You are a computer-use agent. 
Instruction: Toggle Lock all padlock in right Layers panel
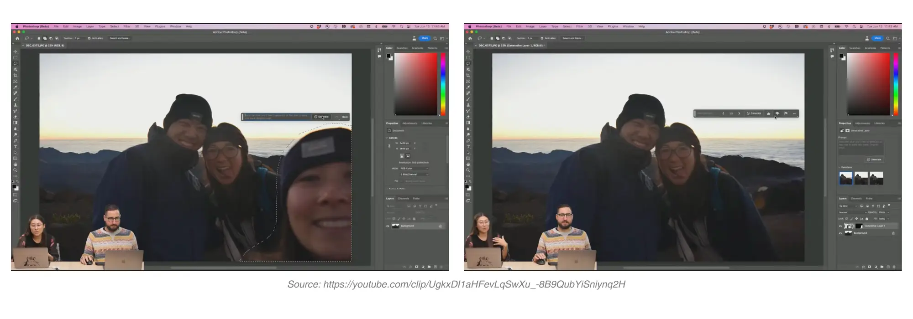click(867, 219)
